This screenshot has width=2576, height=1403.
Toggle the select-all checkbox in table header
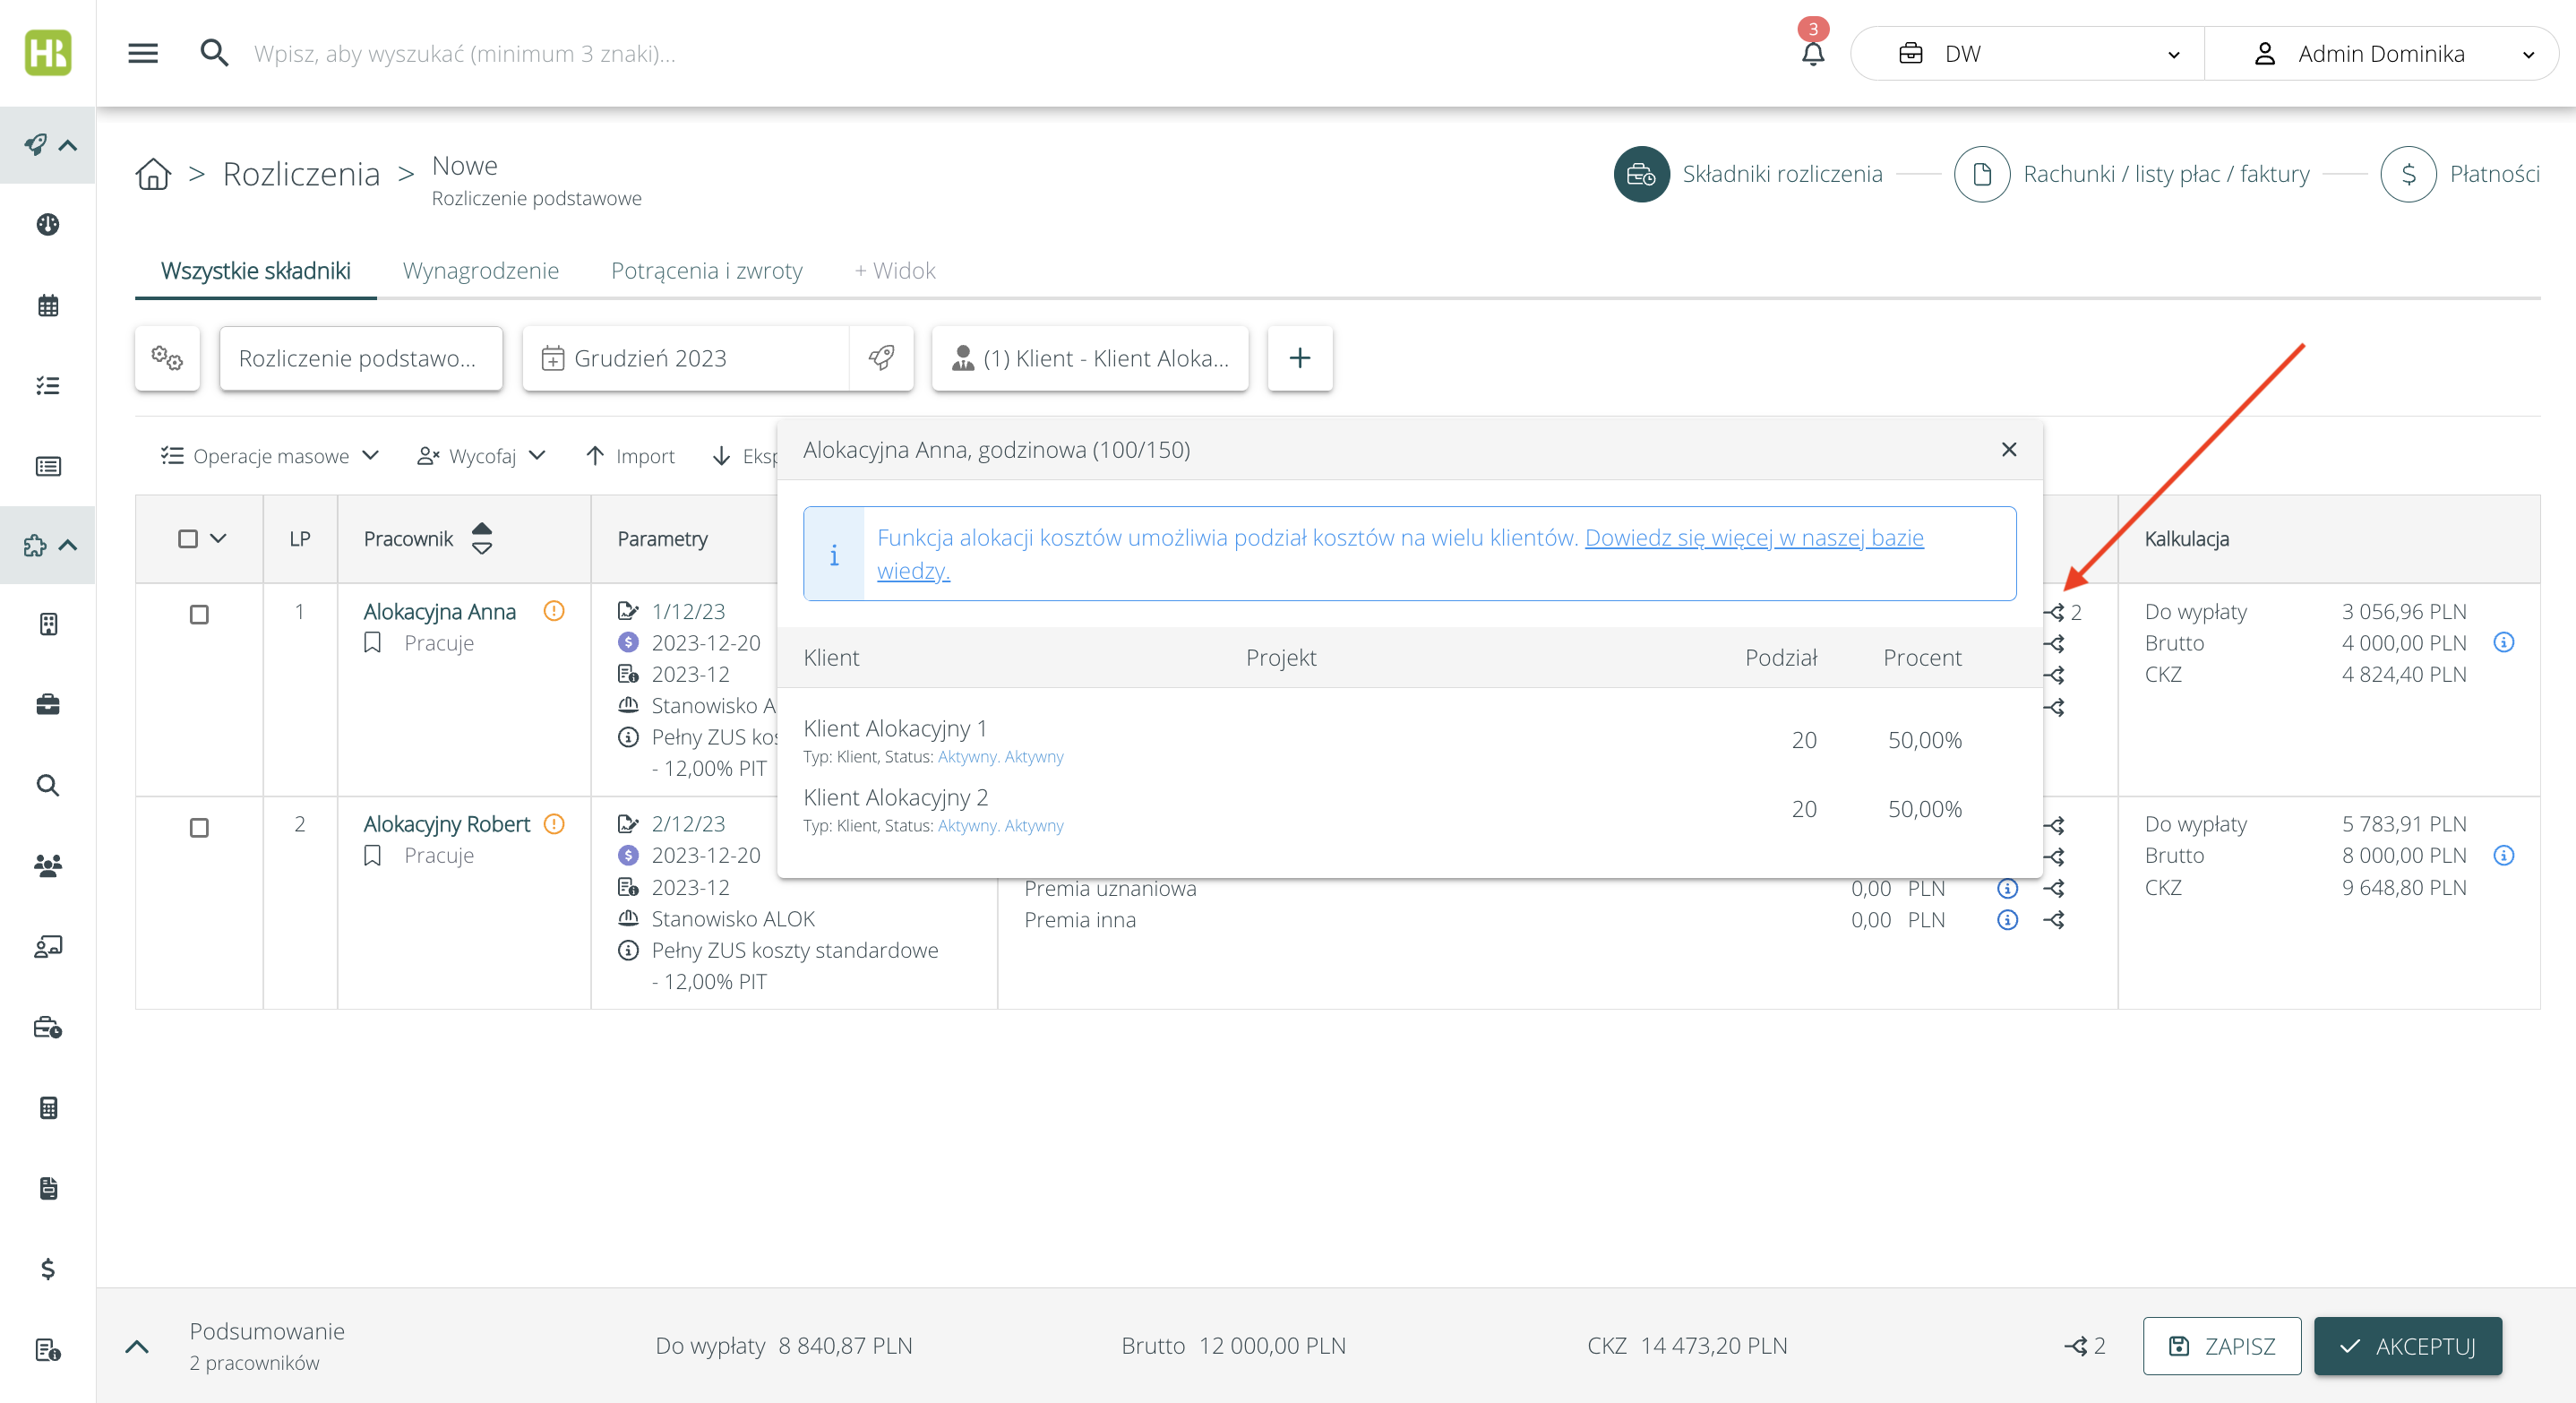click(x=187, y=539)
